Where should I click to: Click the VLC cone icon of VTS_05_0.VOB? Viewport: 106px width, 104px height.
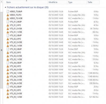pyautogui.click(x=8, y=94)
